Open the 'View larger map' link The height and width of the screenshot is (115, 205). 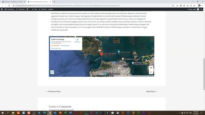(x=56, y=48)
